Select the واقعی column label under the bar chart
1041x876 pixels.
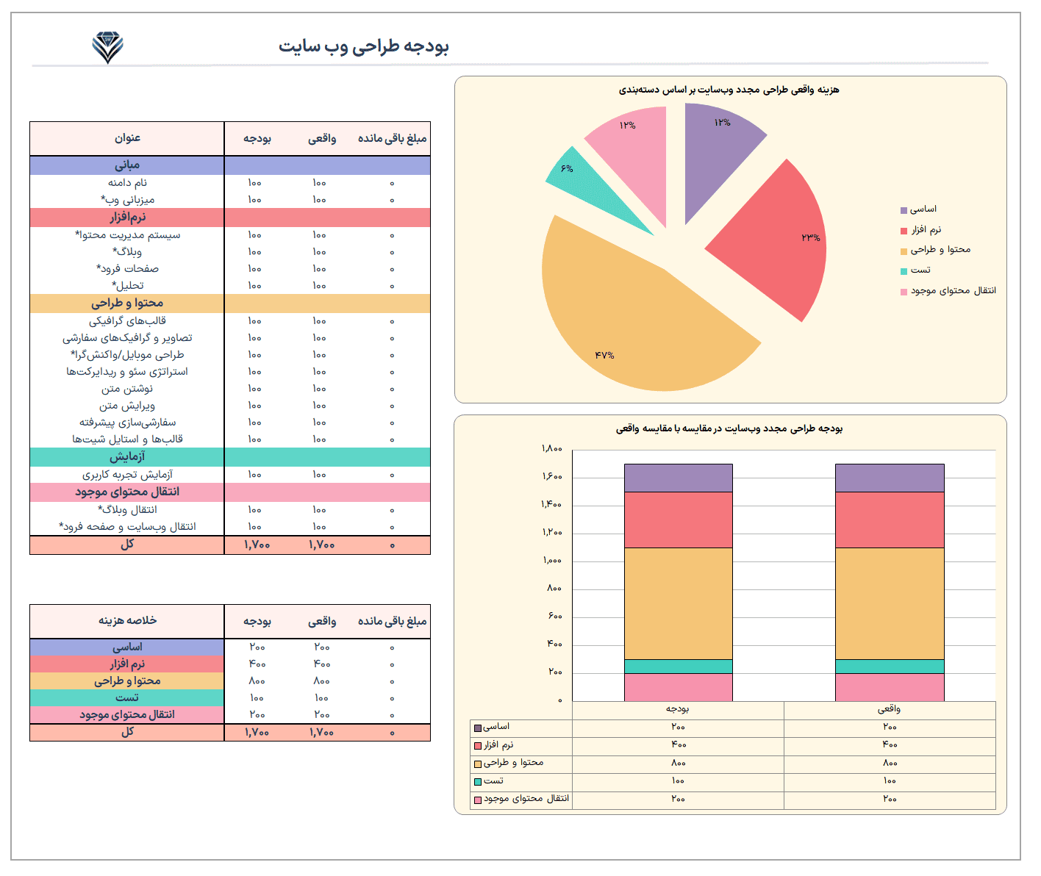pyautogui.click(x=889, y=709)
